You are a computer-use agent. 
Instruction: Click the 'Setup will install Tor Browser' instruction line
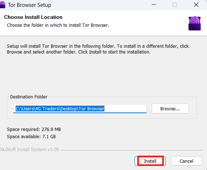98,46
